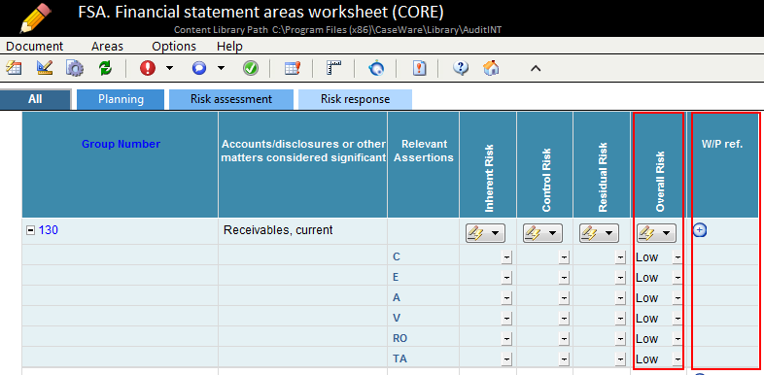Click the Relevant Assertions column header

tap(423, 164)
